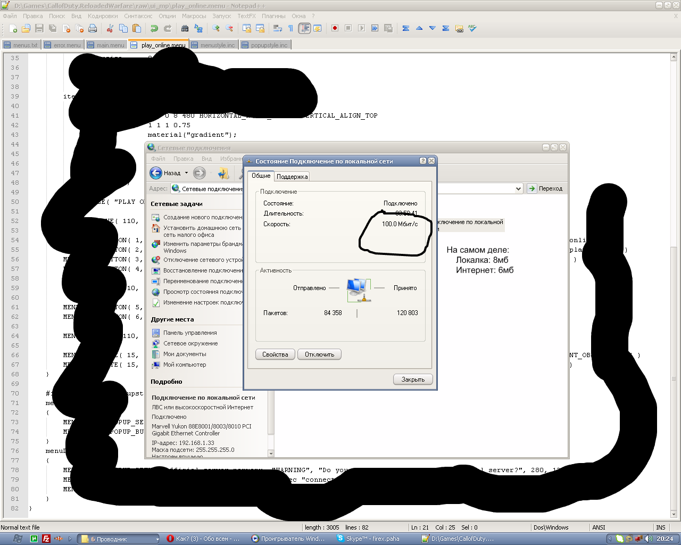Viewport: 681px width, 545px height.
Task: Open Find with the binoculars icon
Action: (x=185, y=28)
